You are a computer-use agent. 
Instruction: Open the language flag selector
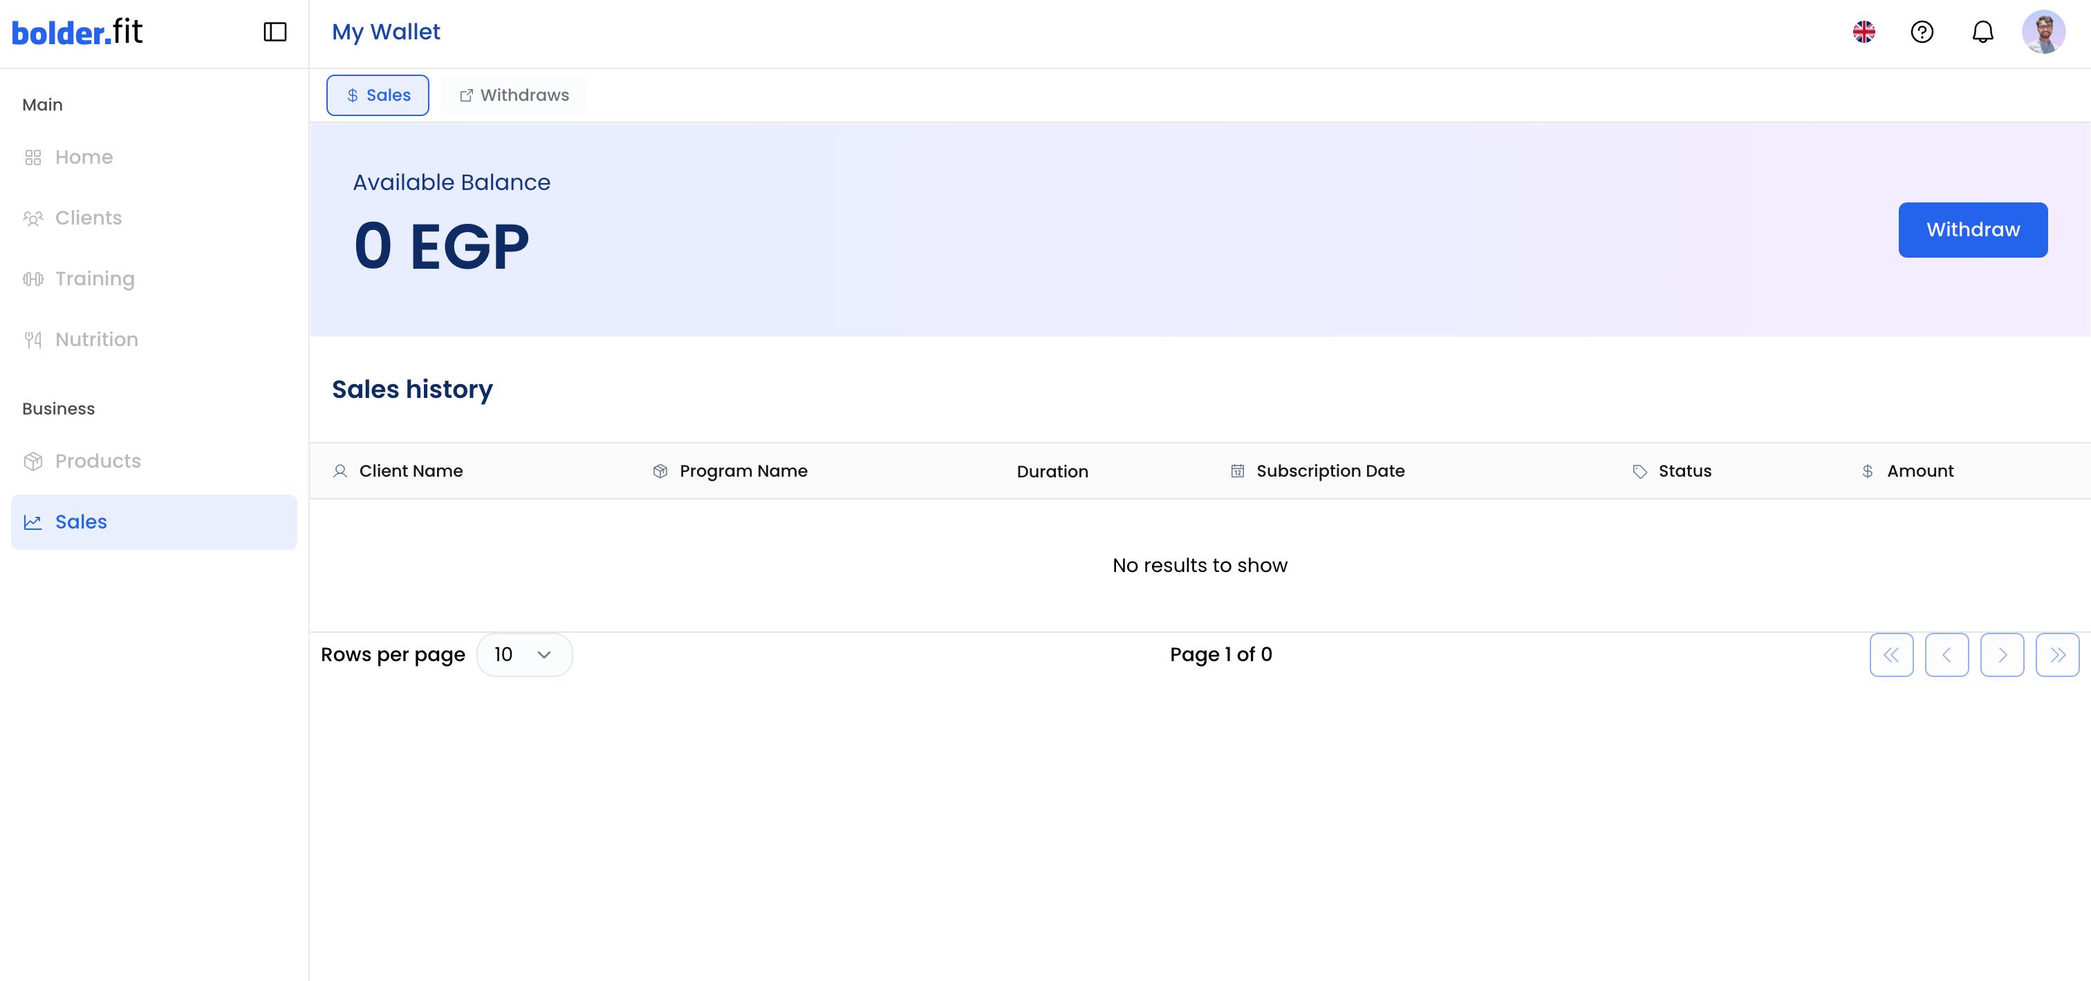(1864, 32)
